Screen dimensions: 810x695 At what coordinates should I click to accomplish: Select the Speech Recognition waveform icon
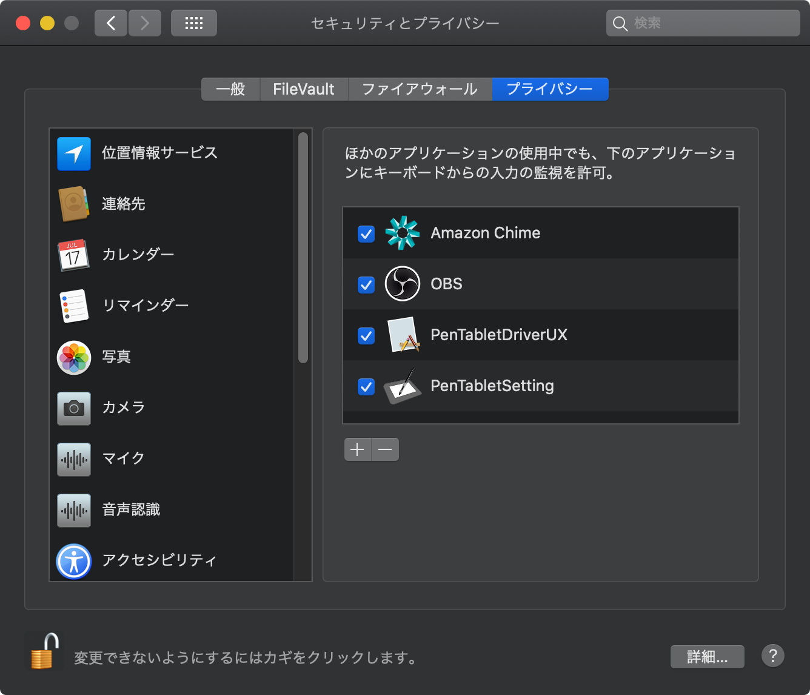[x=74, y=510]
